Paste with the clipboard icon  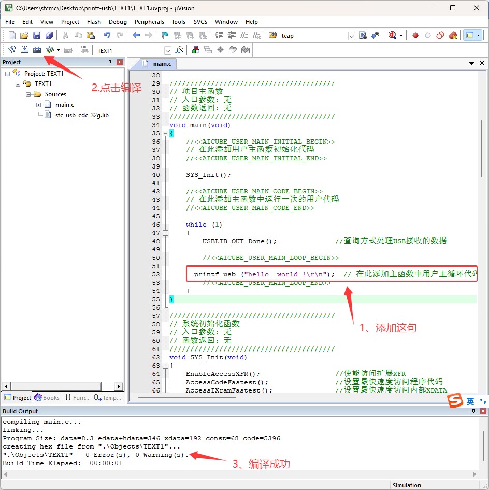click(x=91, y=35)
